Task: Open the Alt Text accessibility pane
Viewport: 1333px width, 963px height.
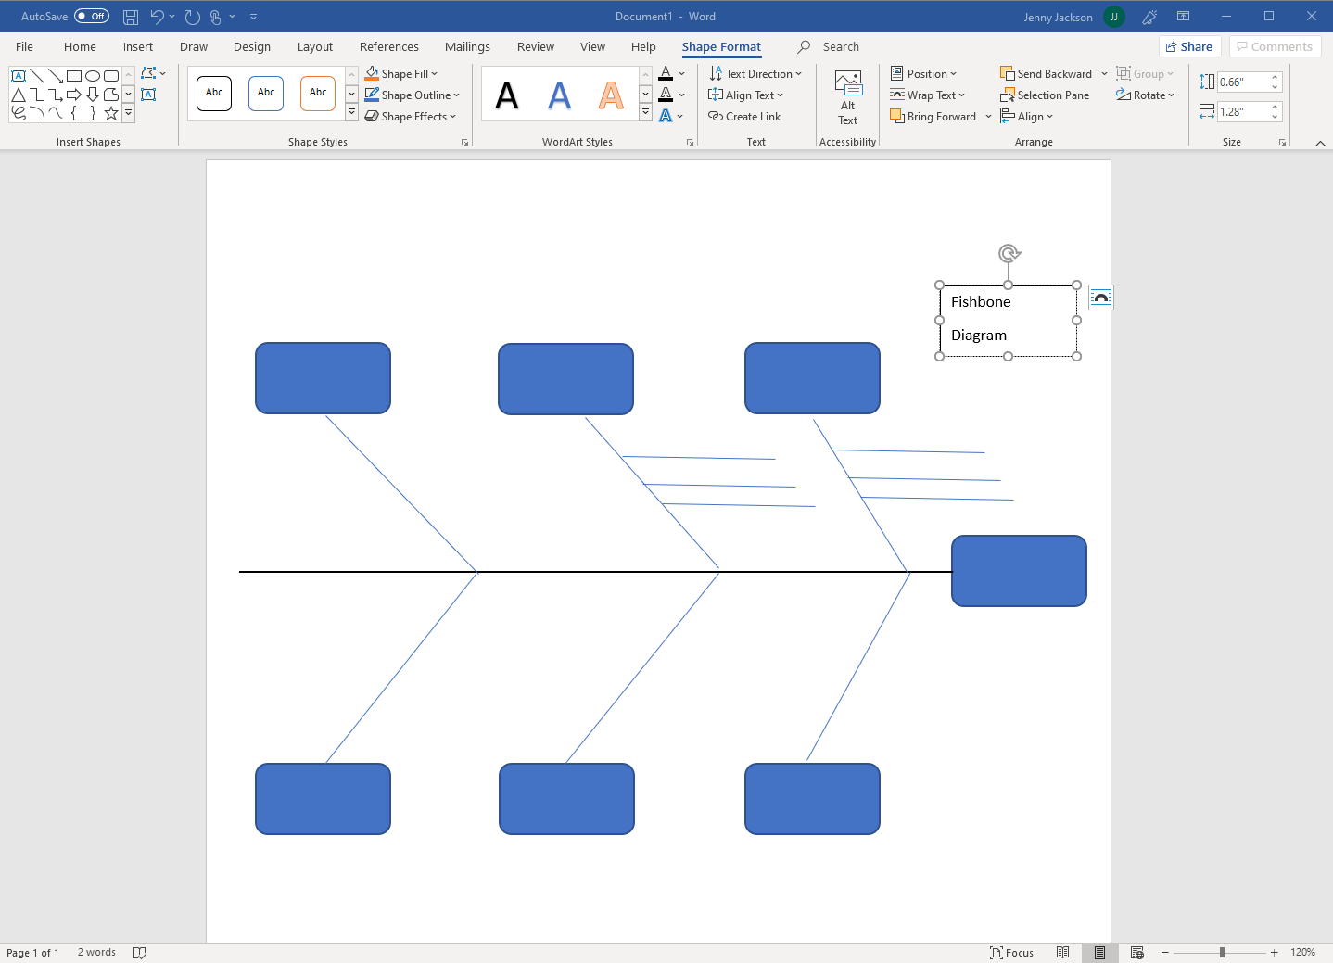Action: 847,97
